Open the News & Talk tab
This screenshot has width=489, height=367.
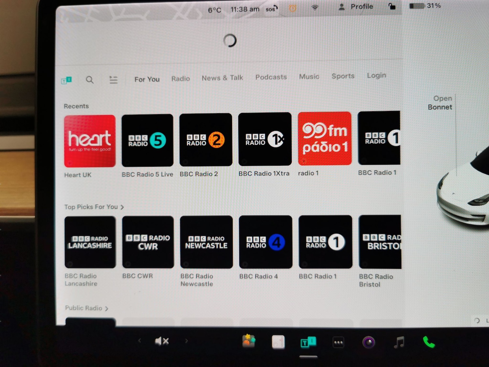pos(222,78)
